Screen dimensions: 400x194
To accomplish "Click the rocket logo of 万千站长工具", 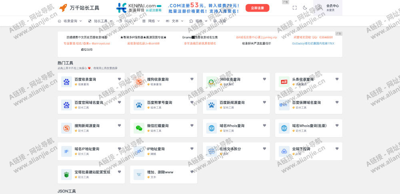I will click(x=63, y=8).
